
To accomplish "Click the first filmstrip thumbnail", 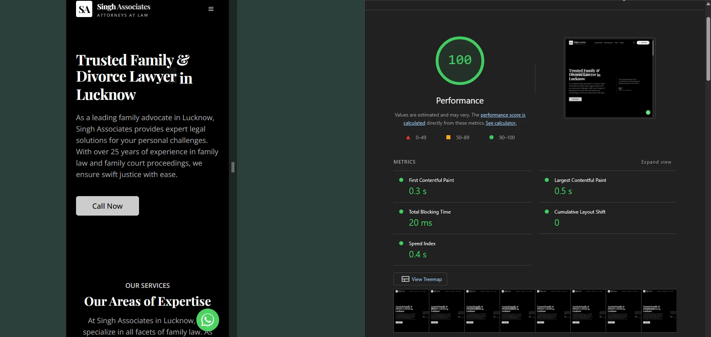I will pos(411,311).
